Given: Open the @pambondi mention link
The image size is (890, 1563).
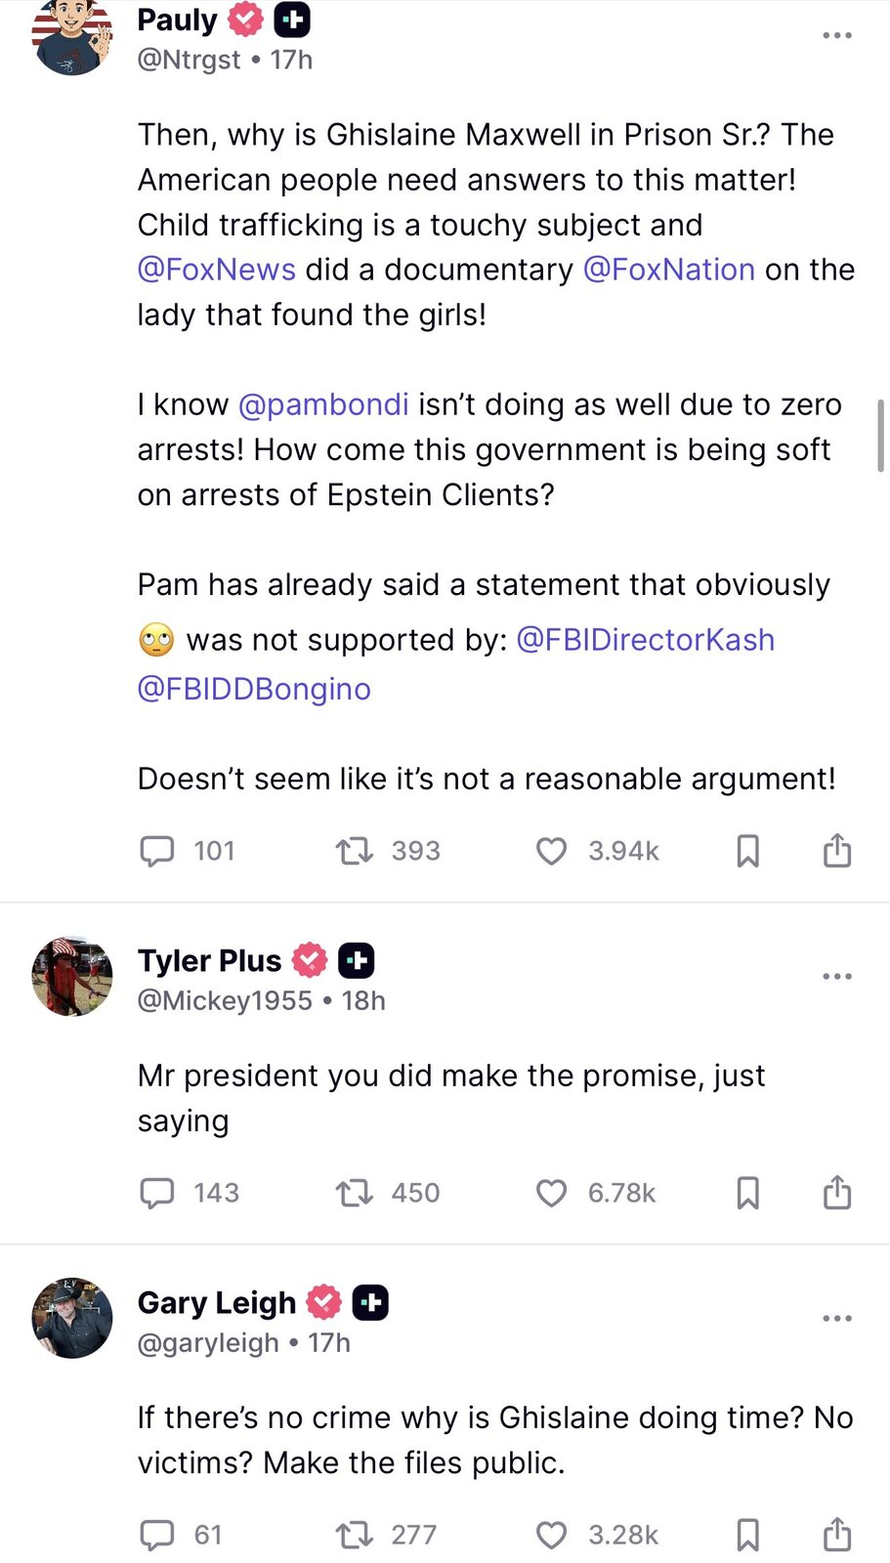Looking at the screenshot, I should tap(323, 404).
